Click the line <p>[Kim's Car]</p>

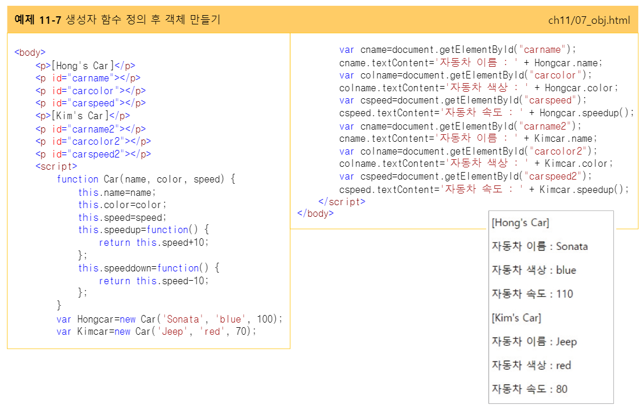pyautogui.click(x=83, y=116)
